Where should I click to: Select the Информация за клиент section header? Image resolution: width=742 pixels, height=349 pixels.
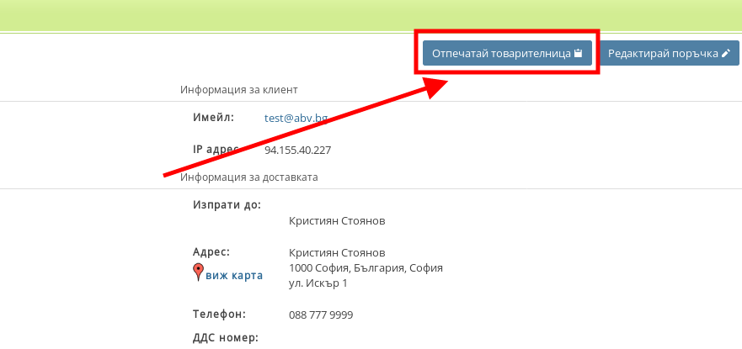click(x=238, y=89)
